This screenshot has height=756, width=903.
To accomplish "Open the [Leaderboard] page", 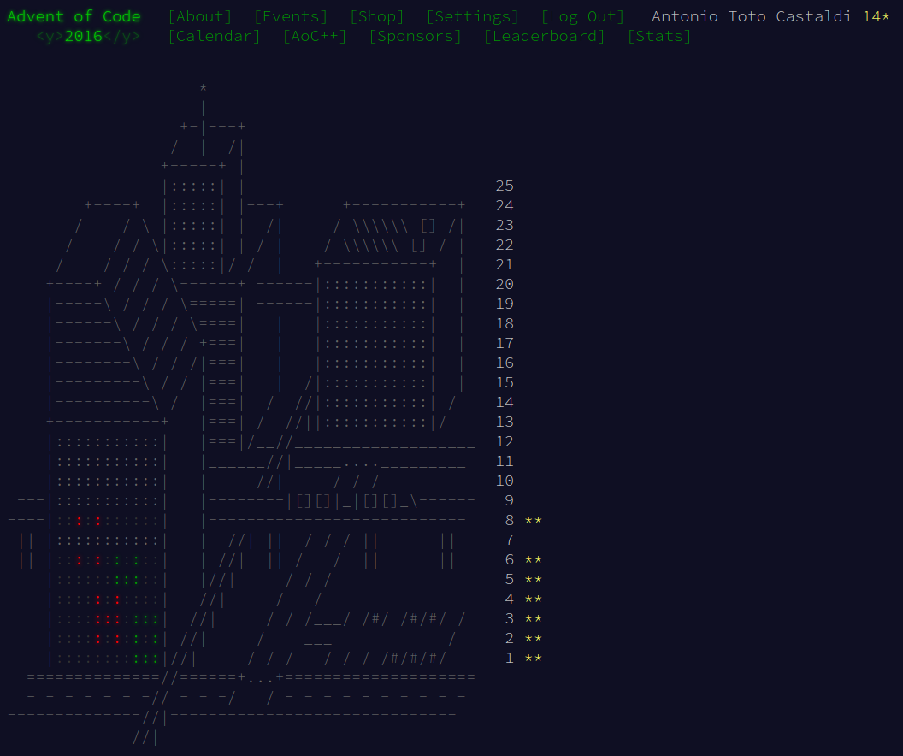I will point(545,36).
